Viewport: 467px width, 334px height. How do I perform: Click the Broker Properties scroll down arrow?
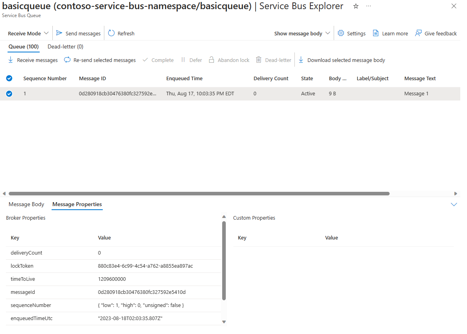[224, 322]
